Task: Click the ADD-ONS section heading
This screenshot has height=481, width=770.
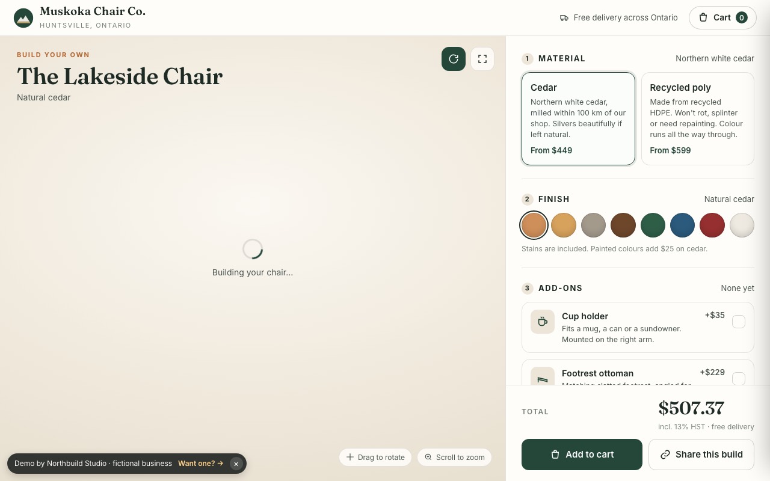Action: click(x=561, y=288)
